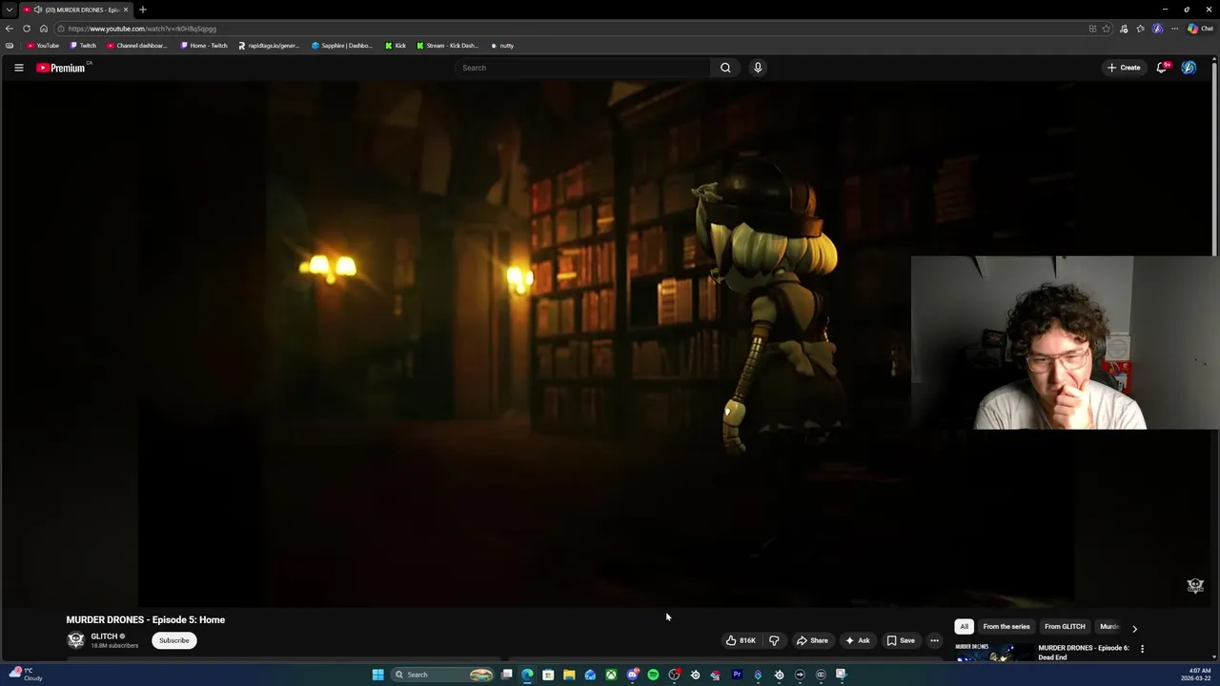Close the Murder Drones tab
The width and height of the screenshot is (1220, 686).
(125, 10)
